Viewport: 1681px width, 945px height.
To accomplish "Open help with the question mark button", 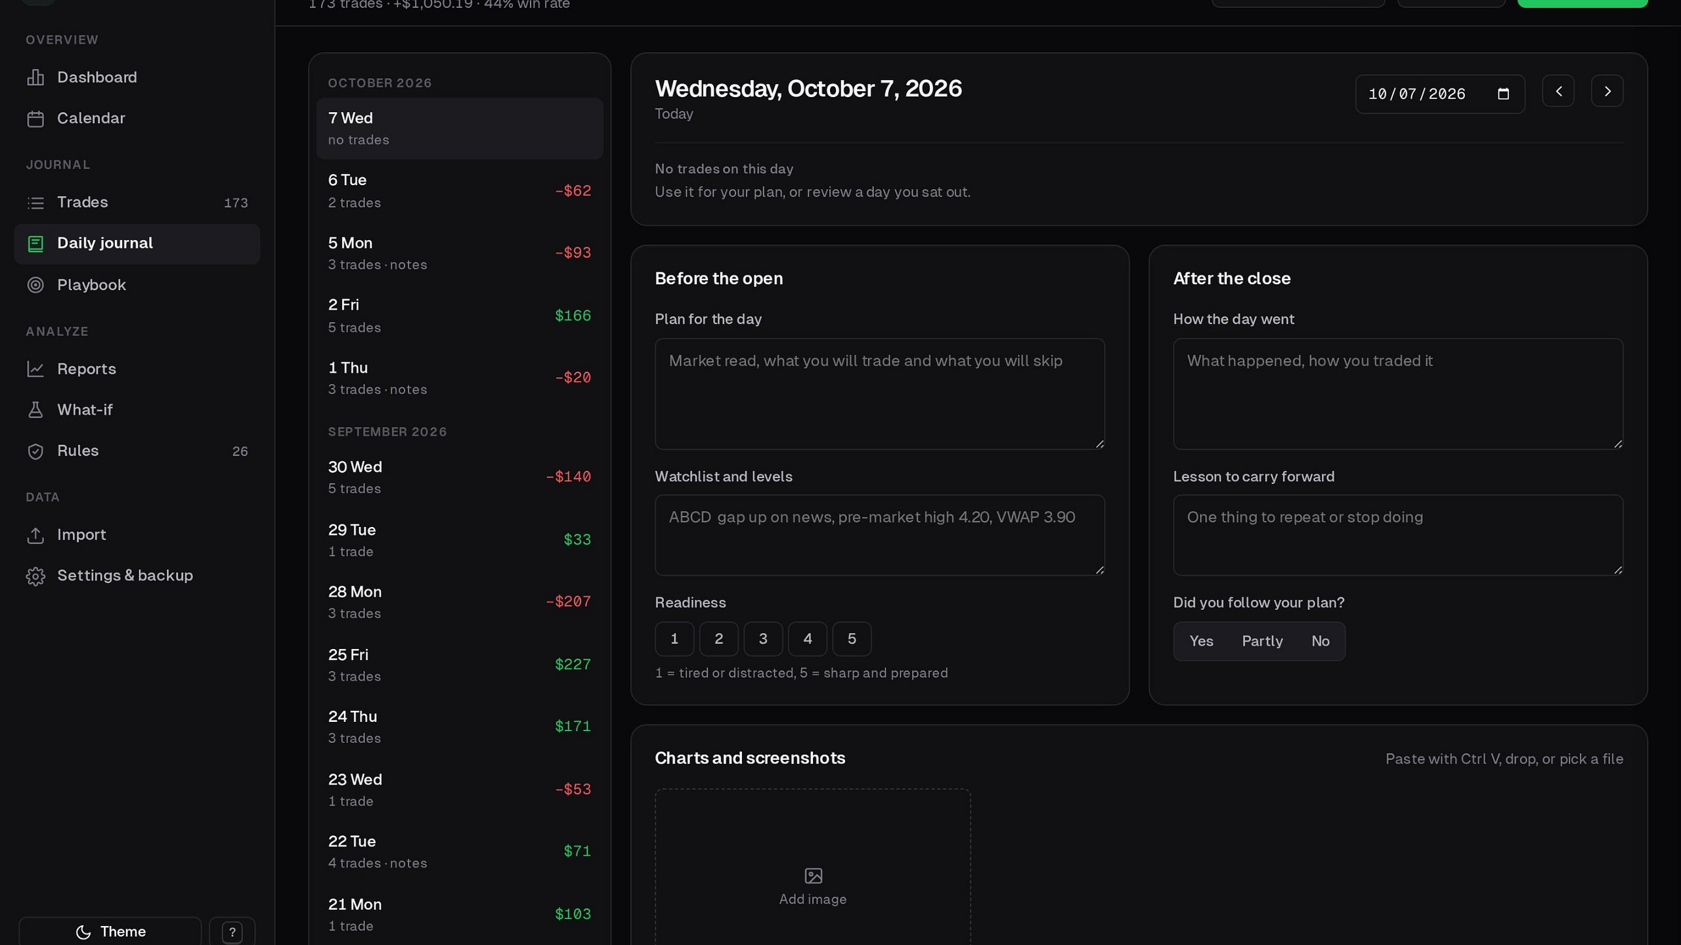I will click(x=232, y=932).
